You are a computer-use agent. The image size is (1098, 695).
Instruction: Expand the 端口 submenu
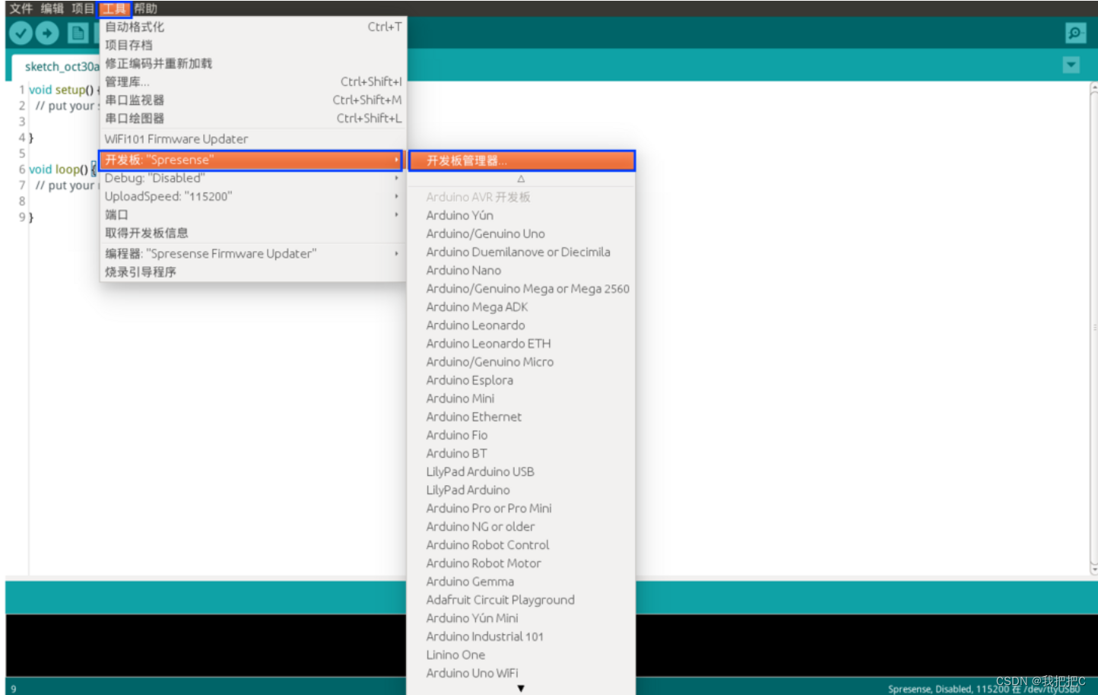click(x=253, y=214)
